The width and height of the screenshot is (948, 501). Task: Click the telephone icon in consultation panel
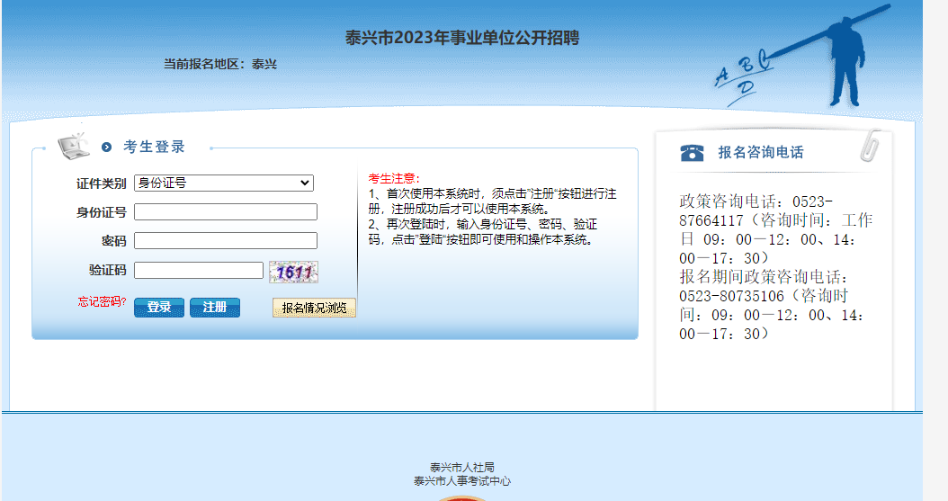692,152
